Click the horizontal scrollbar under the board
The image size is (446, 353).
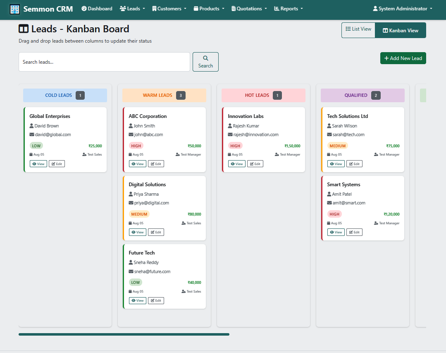pyautogui.click(x=124, y=334)
